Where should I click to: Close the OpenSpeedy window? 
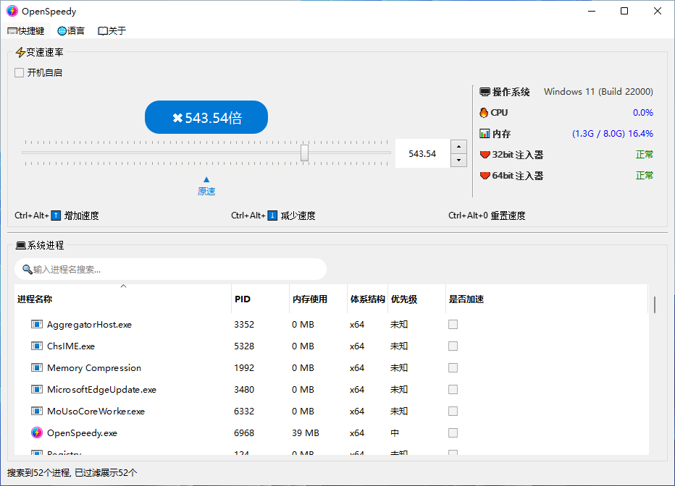[x=658, y=11]
